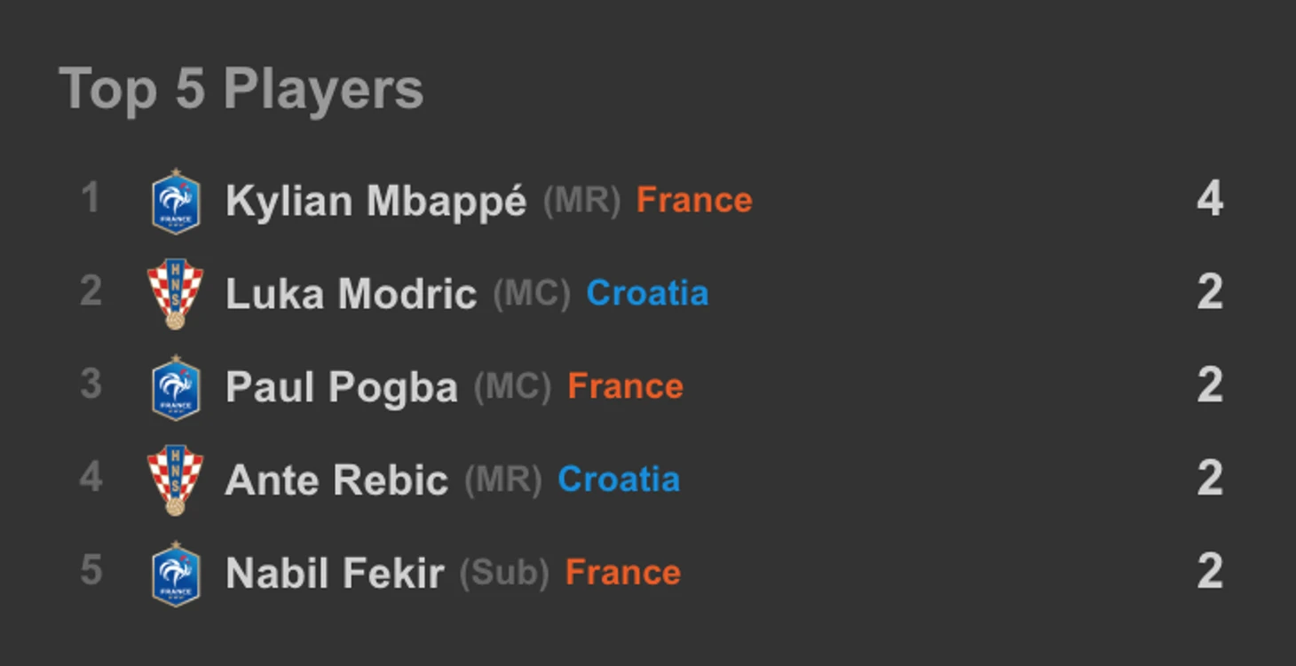Image resolution: width=1296 pixels, height=666 pixels.
Task: Click Mbappé's stat value of 4
Action: pos(1210,199)
